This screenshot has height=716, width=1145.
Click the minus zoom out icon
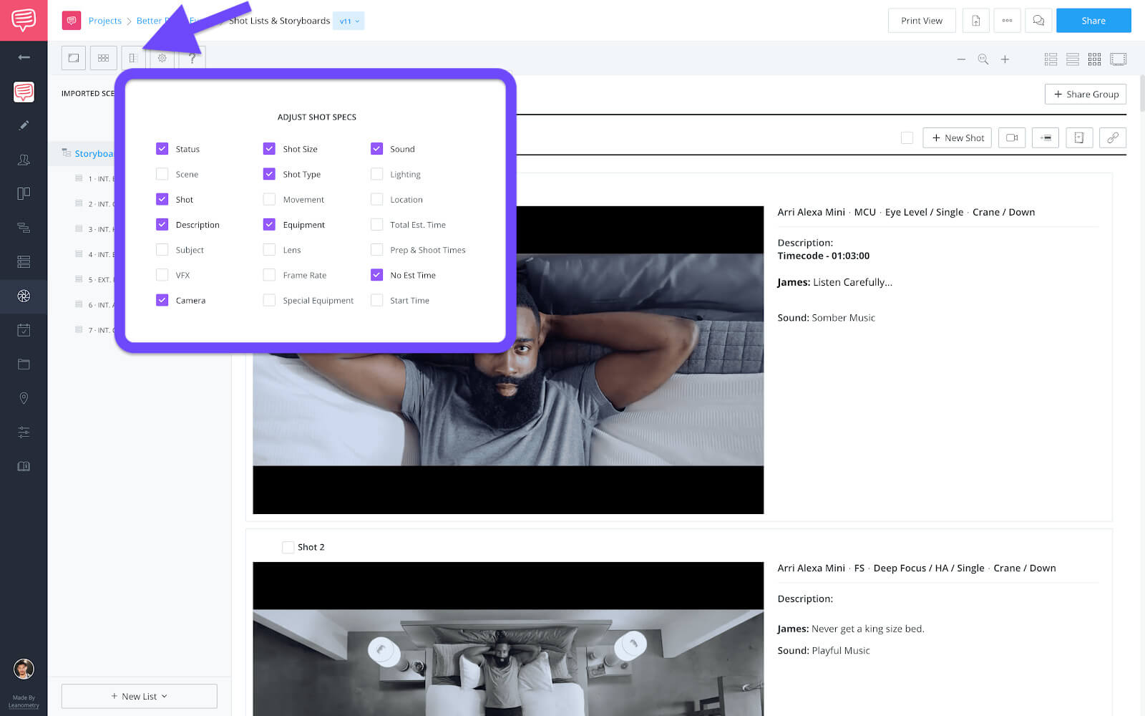point(961,59)
